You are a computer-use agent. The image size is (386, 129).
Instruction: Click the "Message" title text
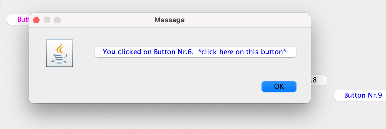(169, 20)
